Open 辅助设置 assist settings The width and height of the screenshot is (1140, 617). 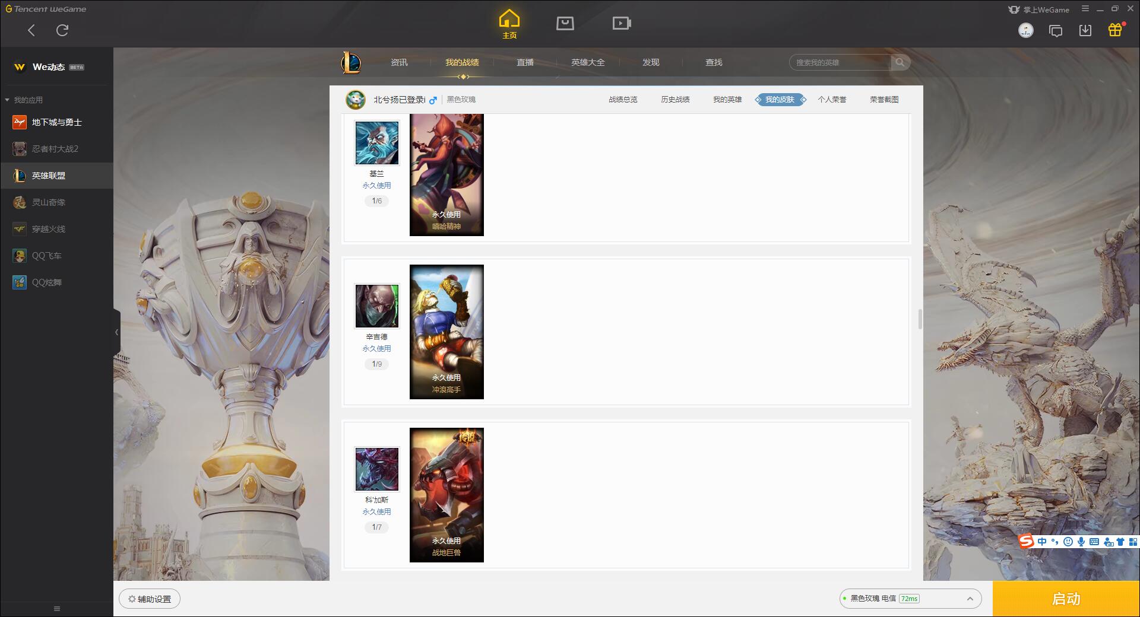[x=150, y=599]
